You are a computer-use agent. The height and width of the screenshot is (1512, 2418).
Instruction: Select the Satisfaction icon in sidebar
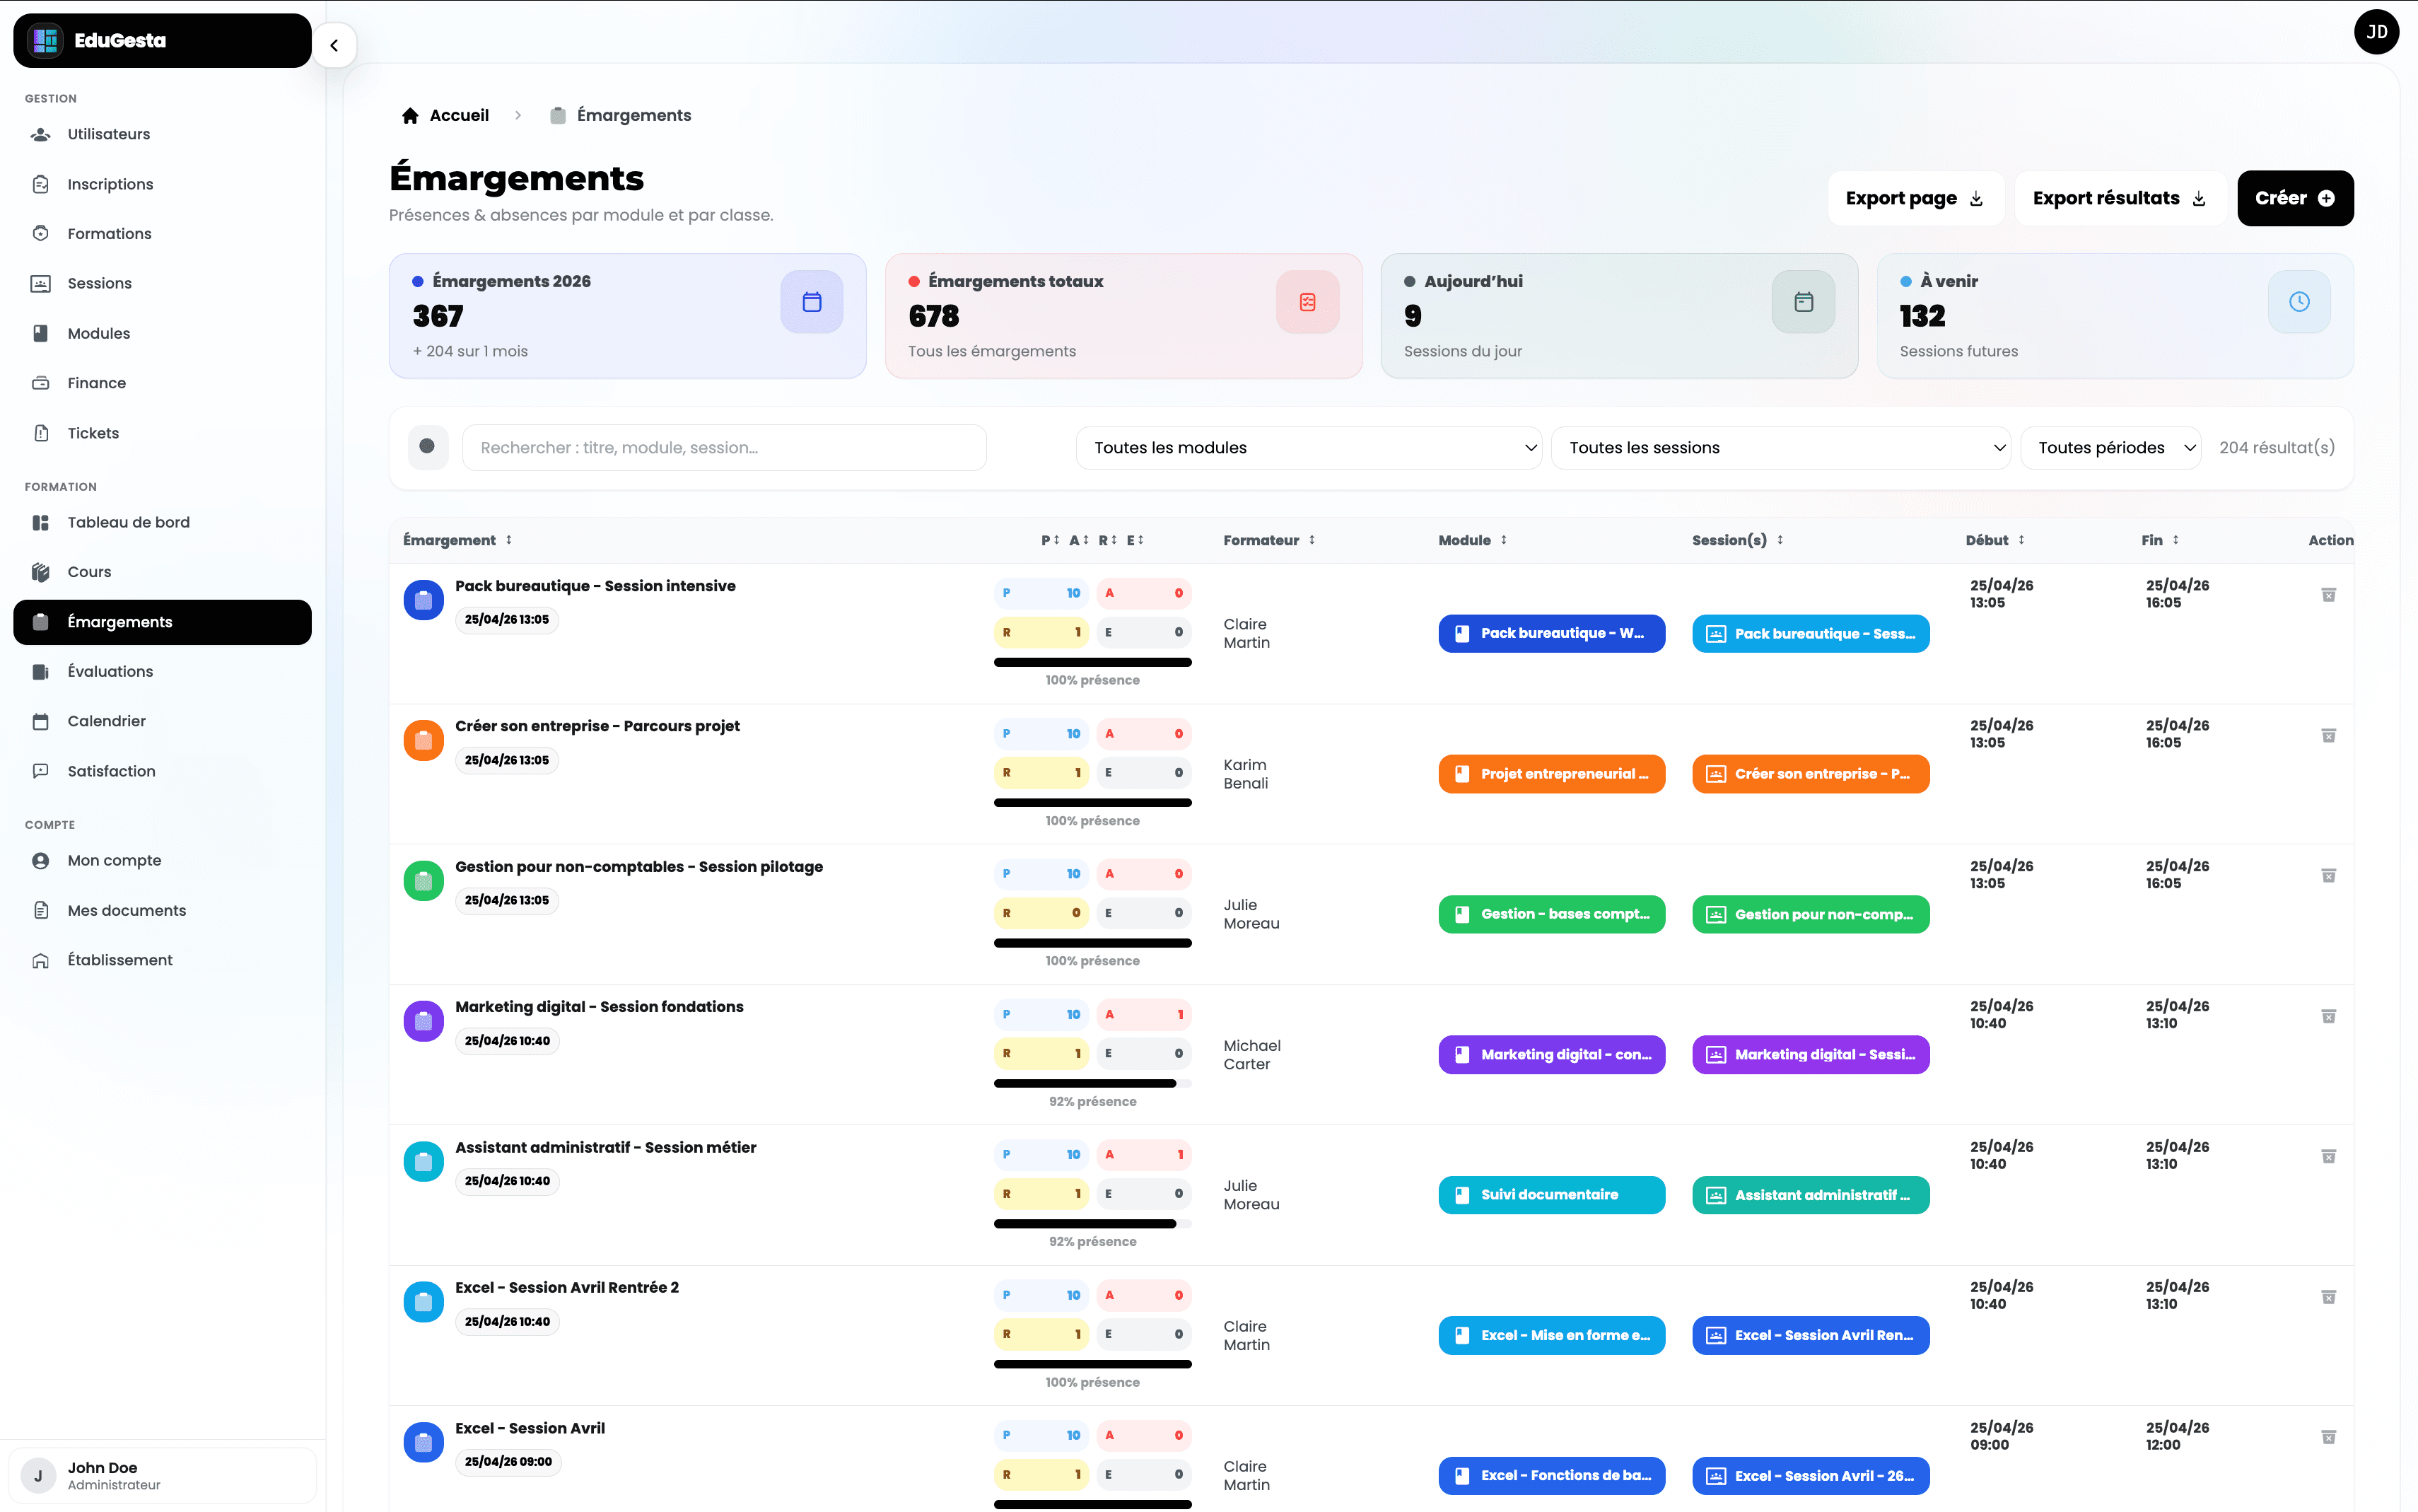tap(40, 770)
